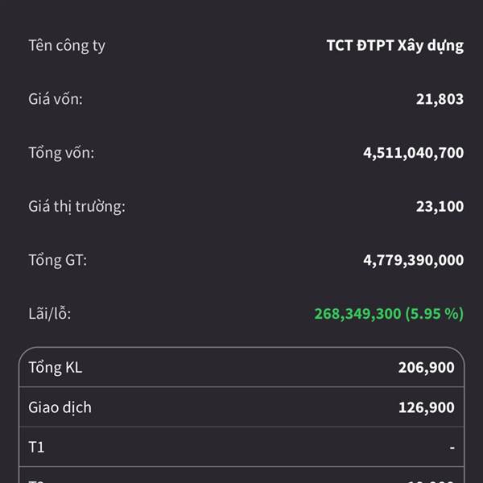Tap the T1 row label

pos(36,447)
